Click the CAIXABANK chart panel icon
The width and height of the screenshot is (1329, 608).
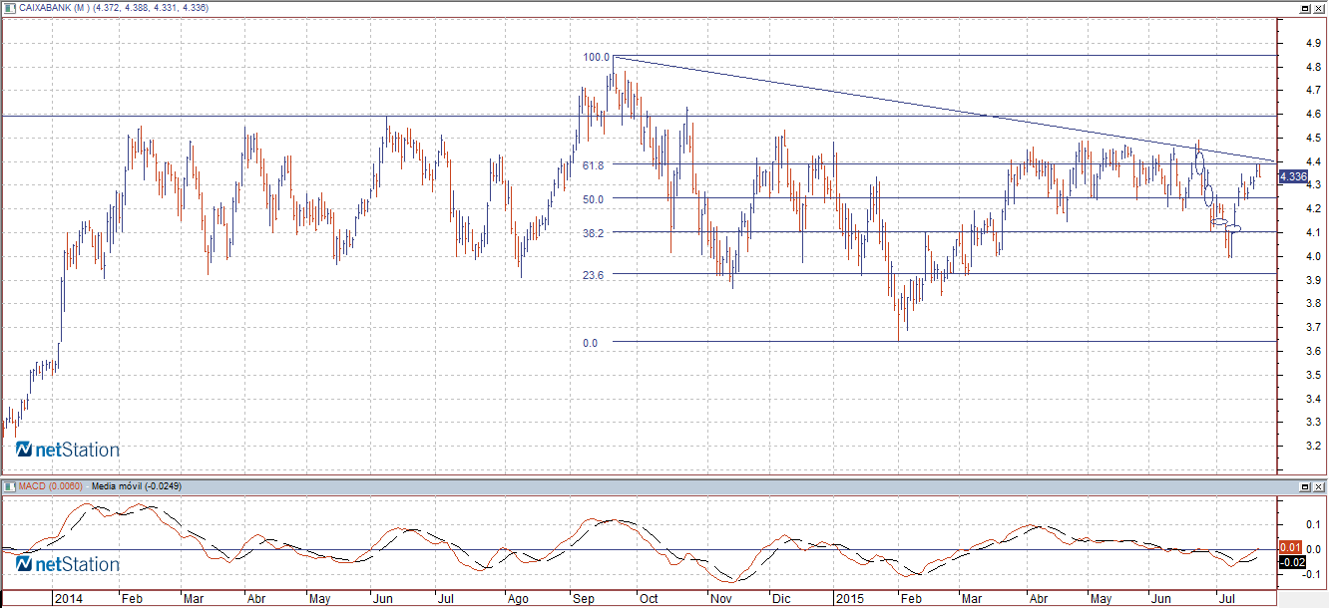tap(8, 8)
